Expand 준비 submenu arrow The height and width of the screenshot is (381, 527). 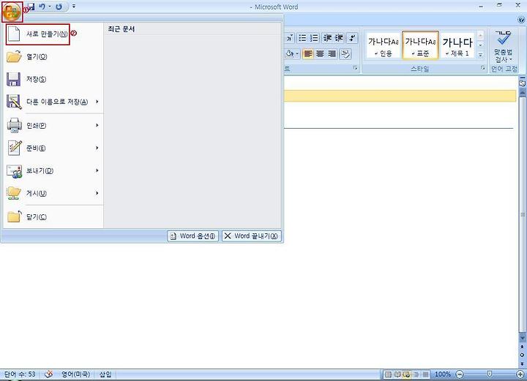pos(97,148)
